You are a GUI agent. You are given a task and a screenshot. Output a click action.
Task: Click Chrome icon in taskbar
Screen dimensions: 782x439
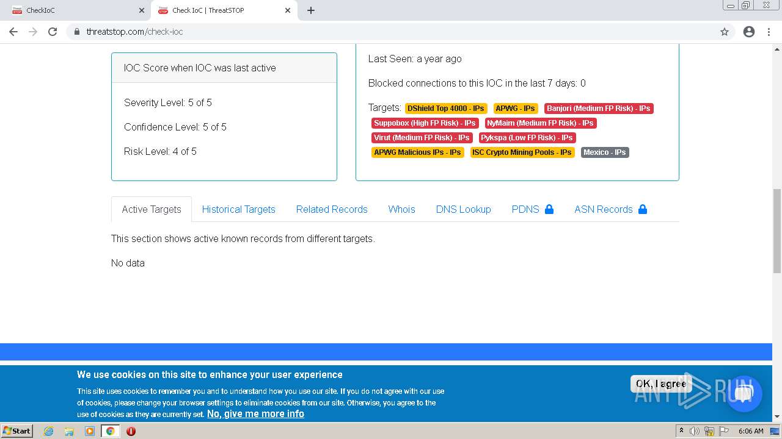click(x=111, y=431)
